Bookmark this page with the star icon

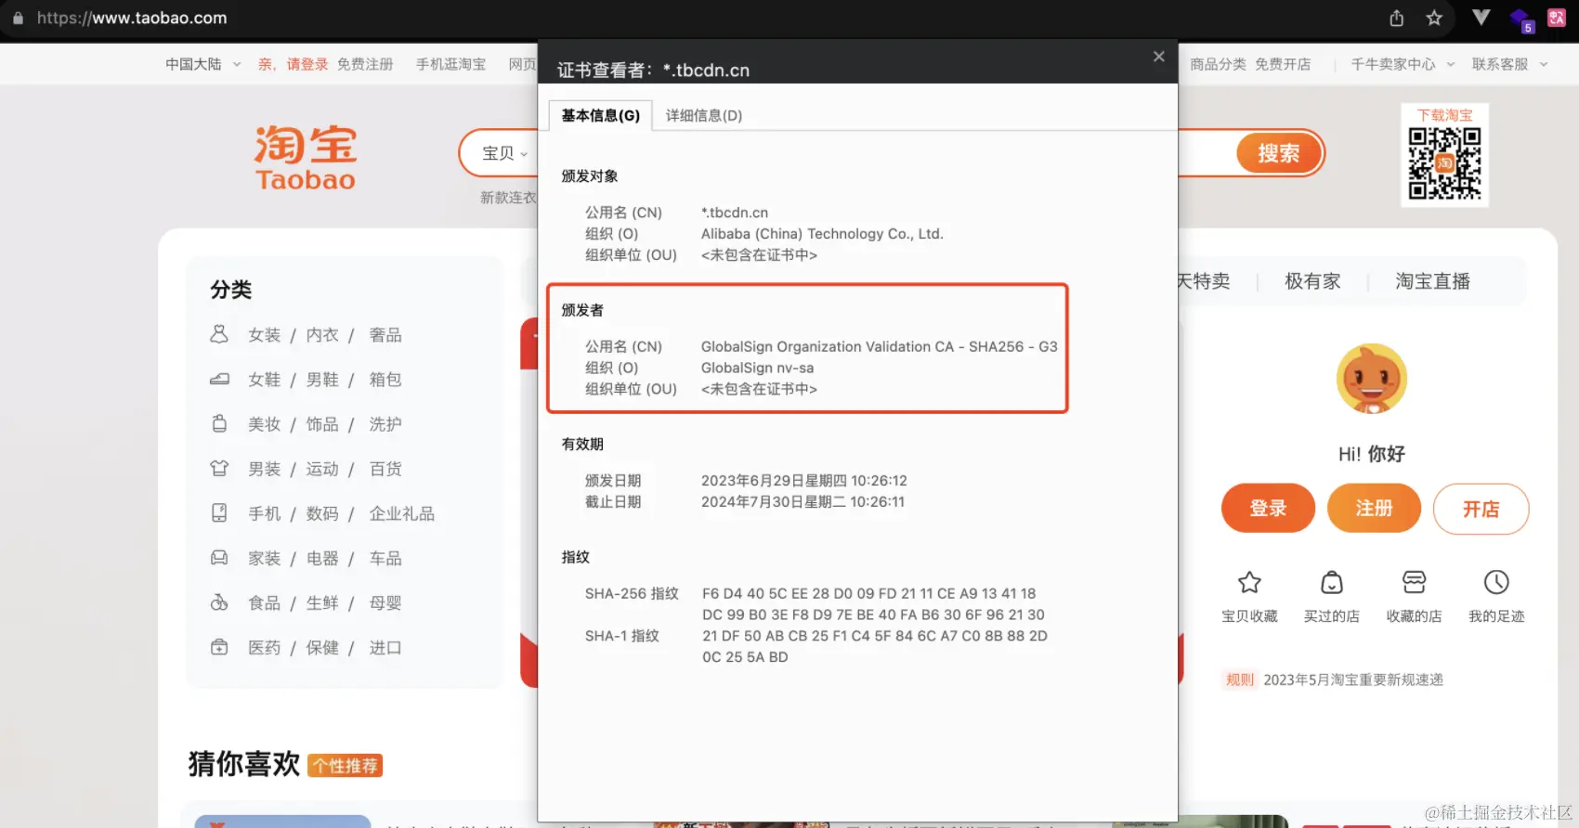click(1434, 18)
